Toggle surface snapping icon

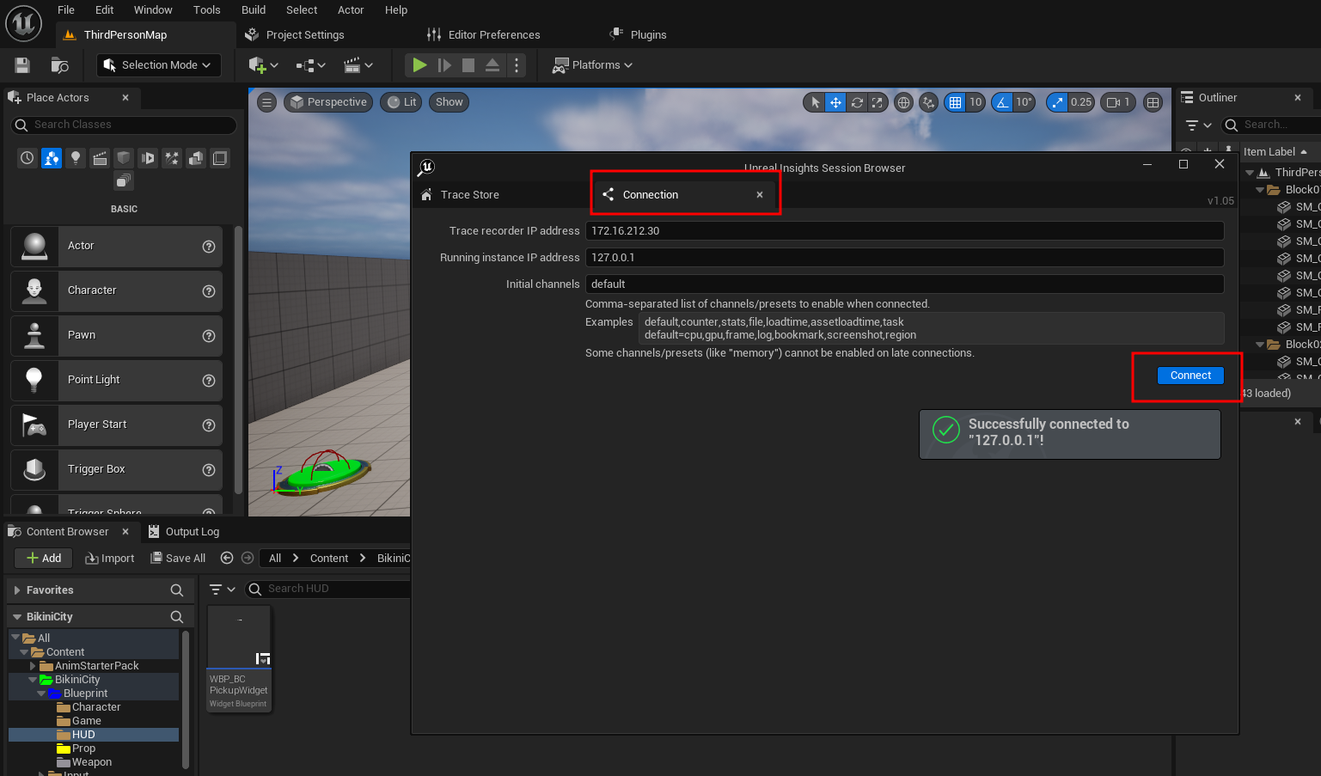(928, 102)
